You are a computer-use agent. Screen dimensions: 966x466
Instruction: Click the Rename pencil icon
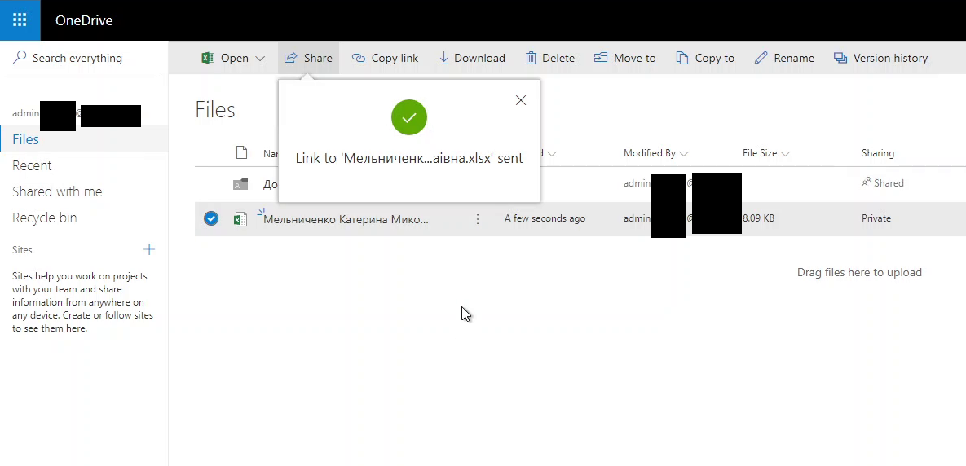point(761,58)
